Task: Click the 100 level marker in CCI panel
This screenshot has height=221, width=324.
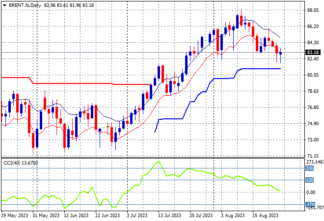Action: pyautogui.click(x=310, y=180)
